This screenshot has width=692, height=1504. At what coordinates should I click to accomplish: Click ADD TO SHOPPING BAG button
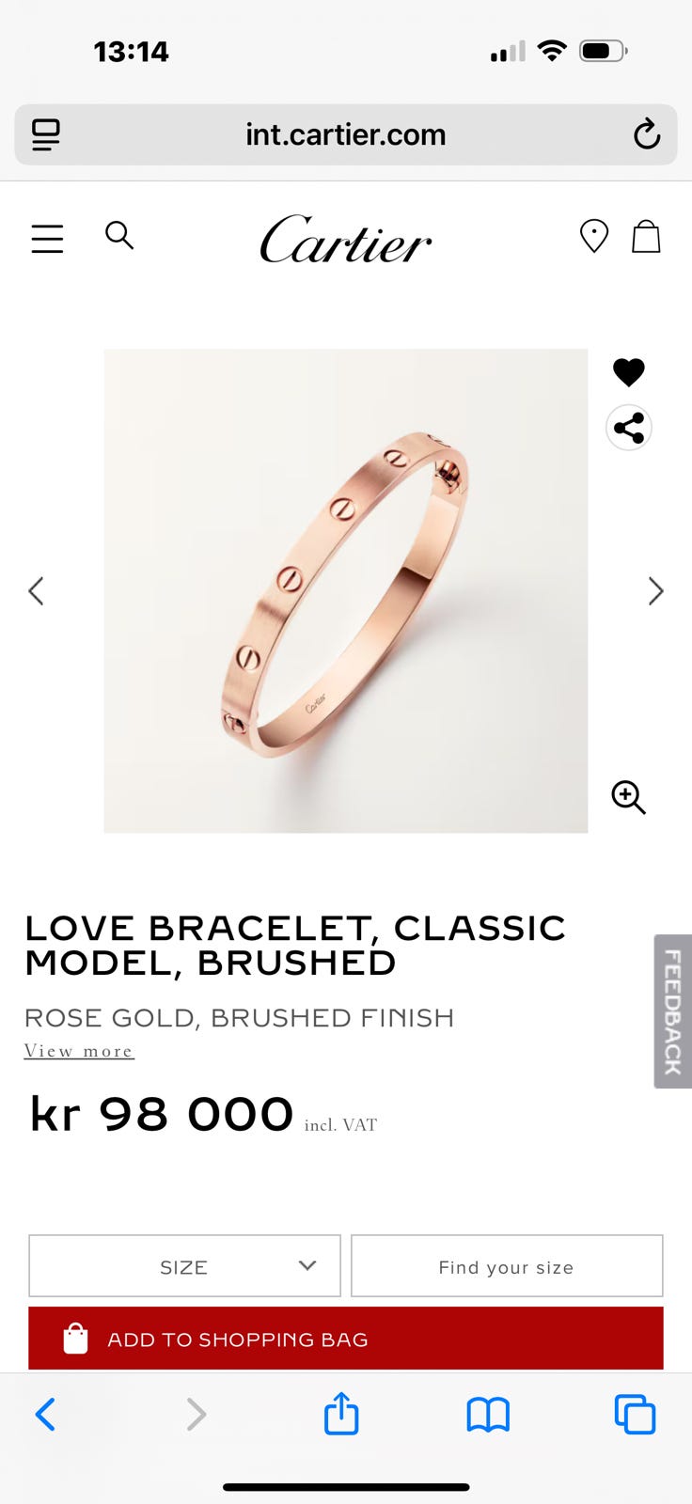point(346,1339)
